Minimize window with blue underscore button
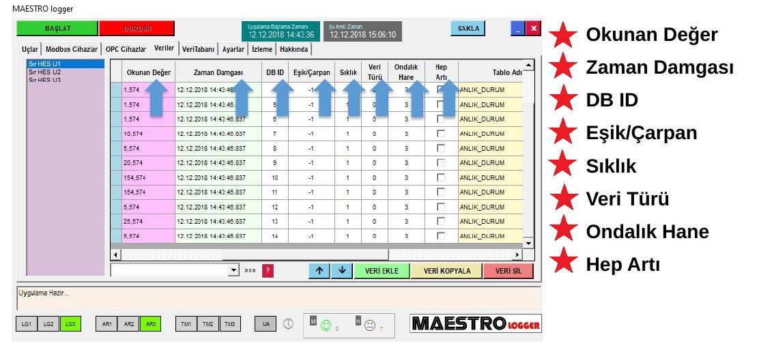 (517, 28)
